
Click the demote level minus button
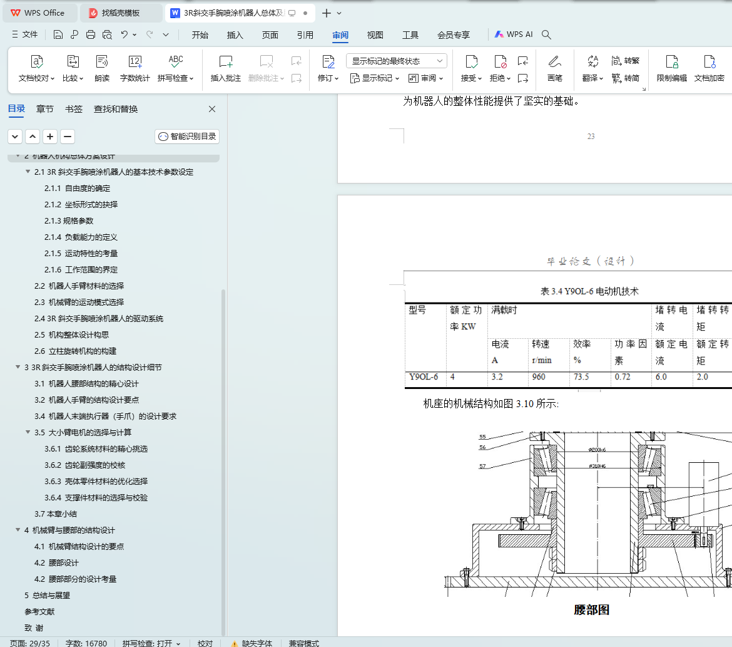click(x=68, y=137)
